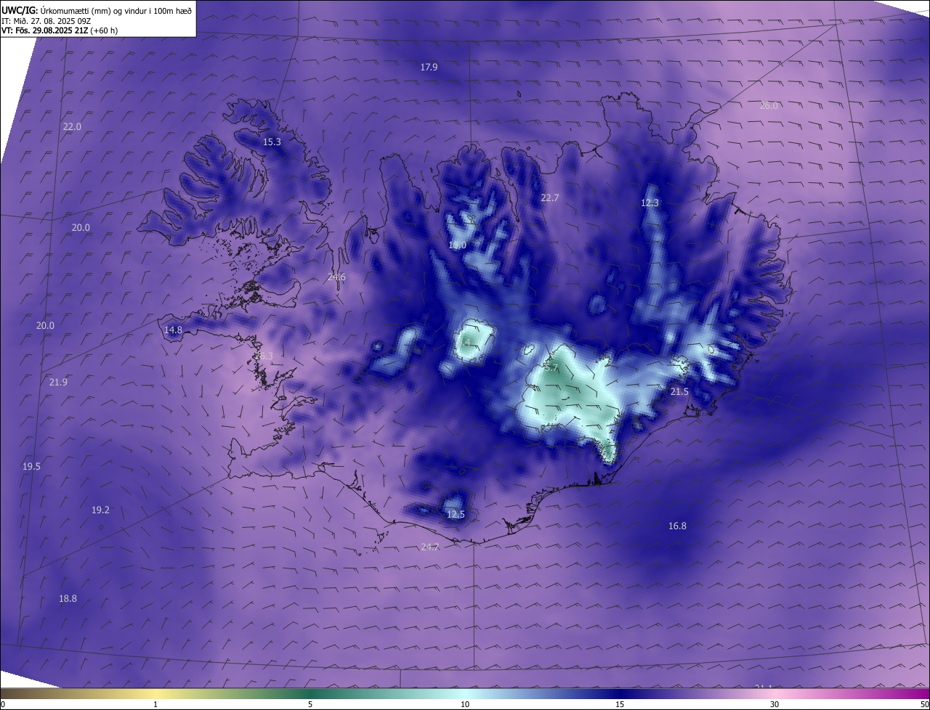This screenshot has height=710, width=930.
Task: Click the 19.5 value label
Action: point(31,466)
